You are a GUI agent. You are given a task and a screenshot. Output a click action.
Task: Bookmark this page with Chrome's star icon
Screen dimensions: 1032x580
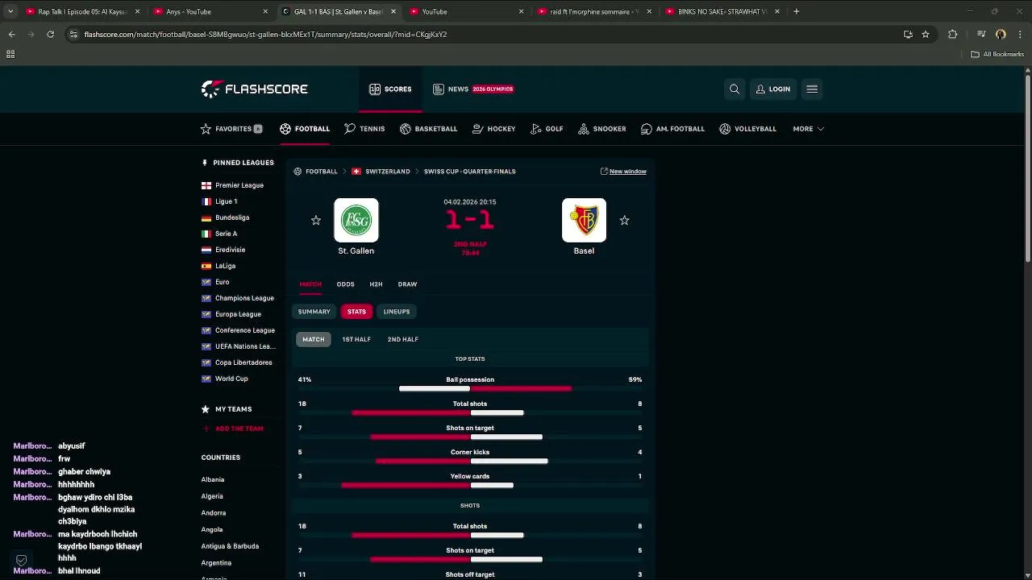[x=926, y=35]
